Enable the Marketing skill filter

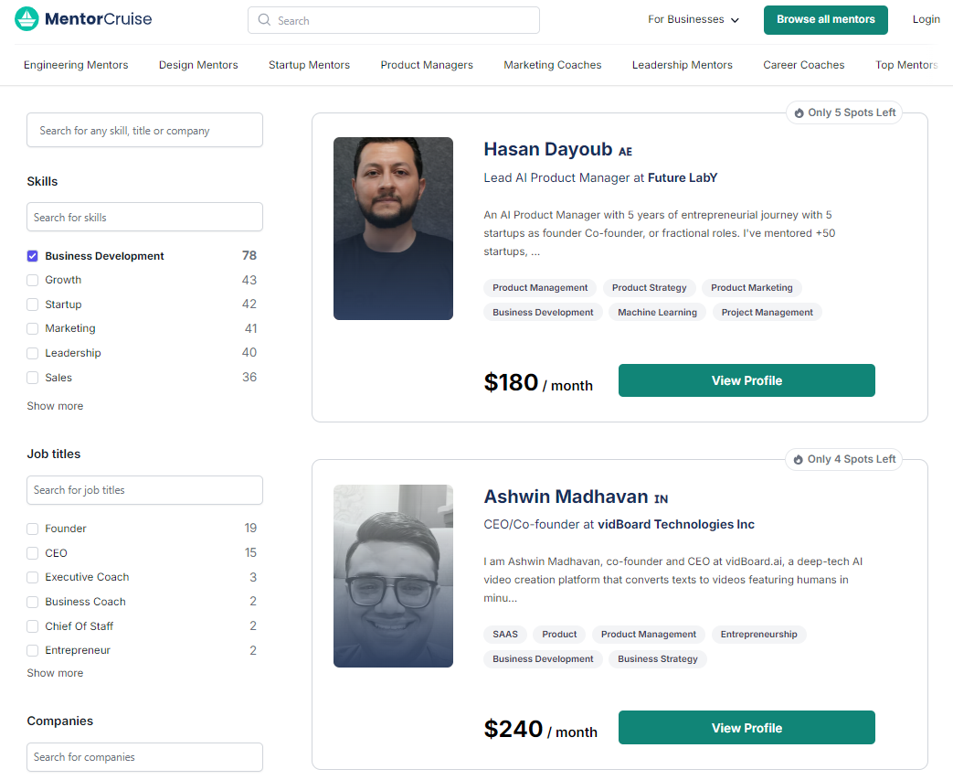[x=32, y=328]
